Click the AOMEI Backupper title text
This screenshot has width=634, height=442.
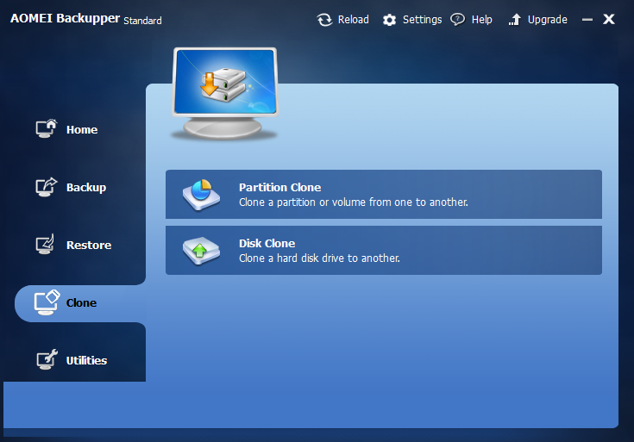coord(65,18)
